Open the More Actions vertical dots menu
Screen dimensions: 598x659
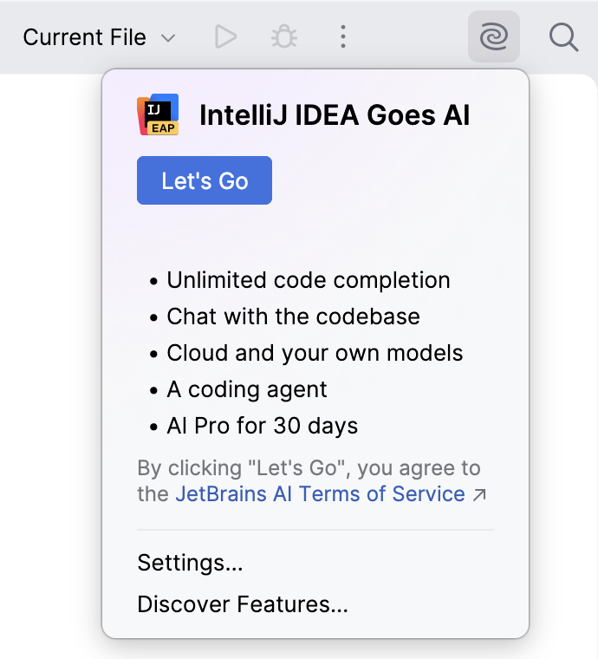[343, 36]
